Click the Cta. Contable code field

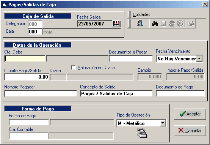[28, 136]
